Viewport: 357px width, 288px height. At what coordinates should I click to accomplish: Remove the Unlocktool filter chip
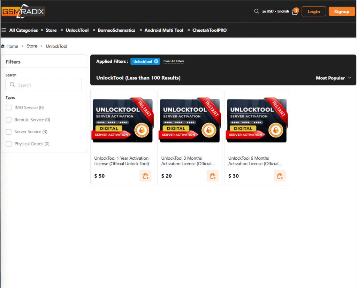(x=156, y=61)
